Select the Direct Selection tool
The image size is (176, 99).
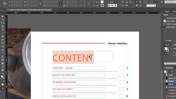pos(2,16)
